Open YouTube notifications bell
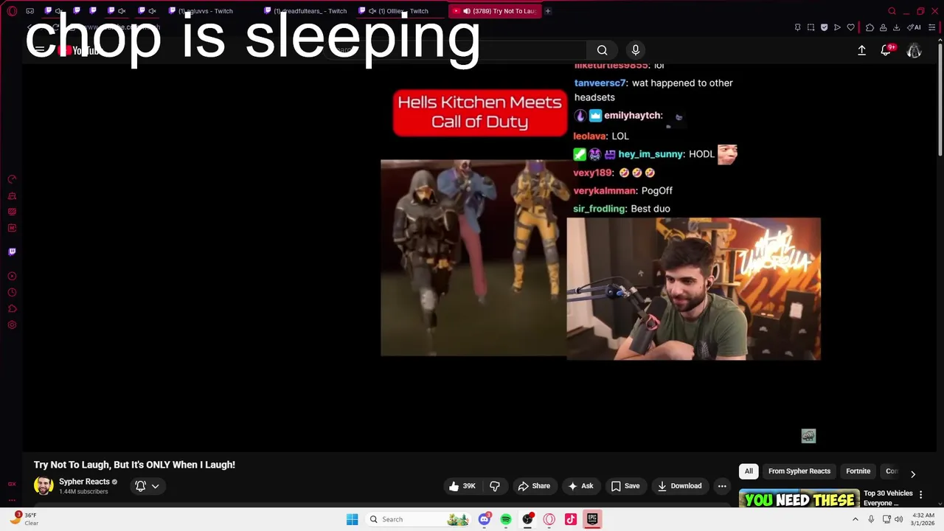The image size is (944, 531). [886, 50]
